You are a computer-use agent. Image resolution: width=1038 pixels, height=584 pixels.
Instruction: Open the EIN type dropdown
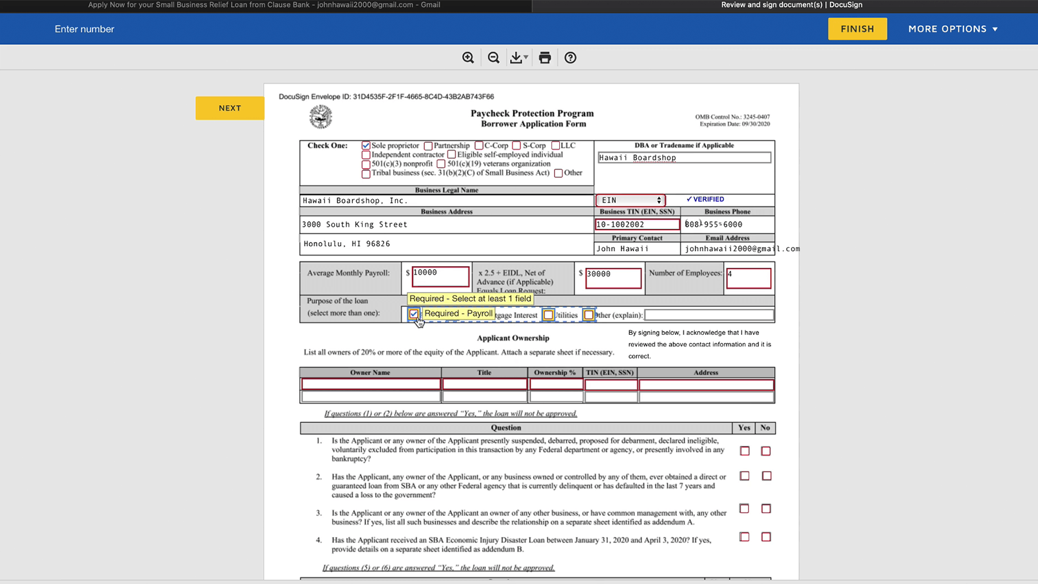[x=630, y=200]
